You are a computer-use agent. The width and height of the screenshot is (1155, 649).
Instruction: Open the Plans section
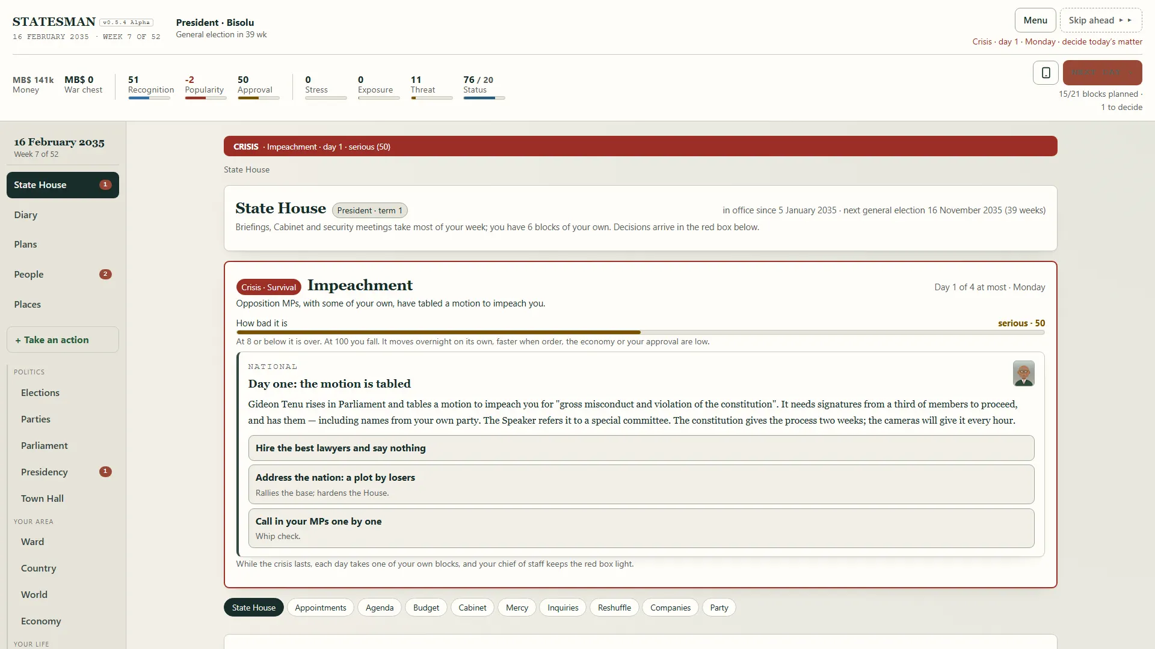[63, 245]
